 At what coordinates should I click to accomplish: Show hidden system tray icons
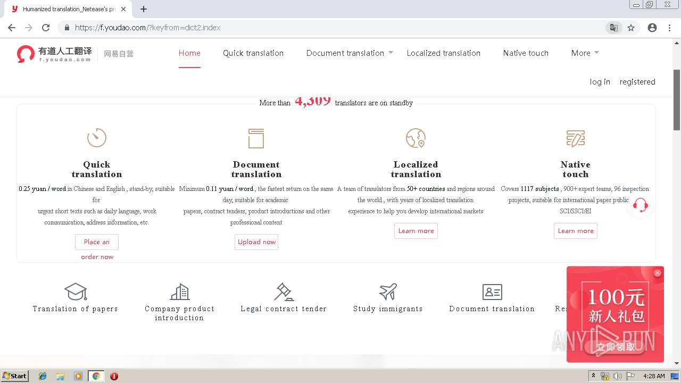pos(594,376)
